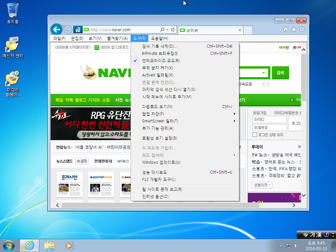Click the browser Back arrow button
The image size is (336, 252).
(56, 29)
